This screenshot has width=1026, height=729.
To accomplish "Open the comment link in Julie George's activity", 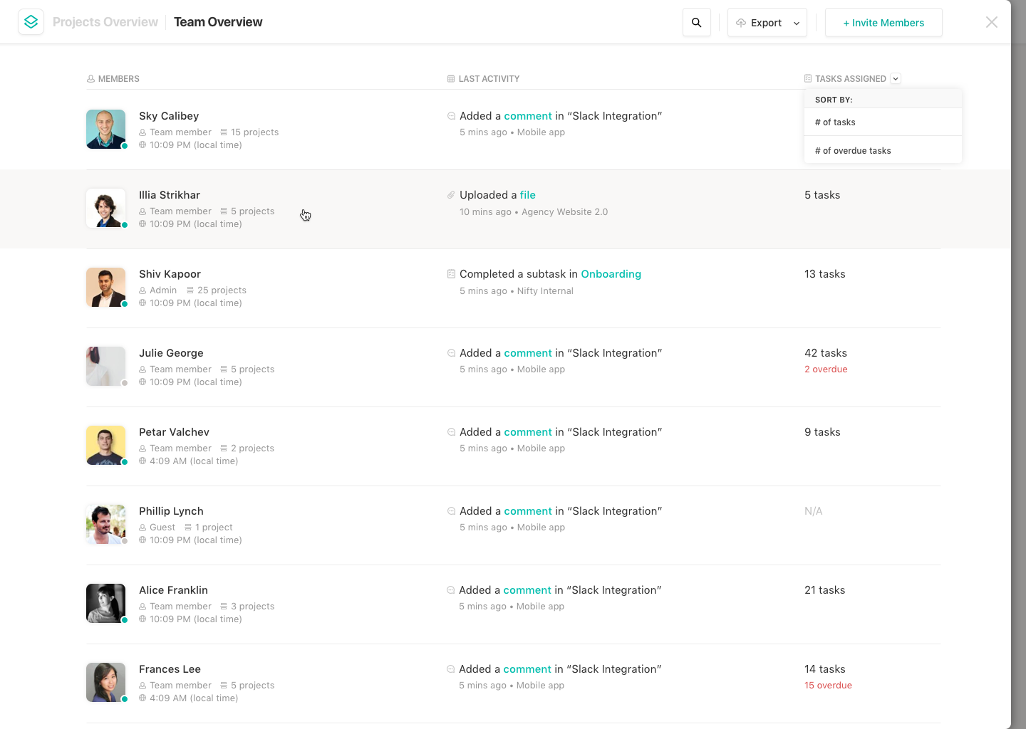I will (528, 353).
